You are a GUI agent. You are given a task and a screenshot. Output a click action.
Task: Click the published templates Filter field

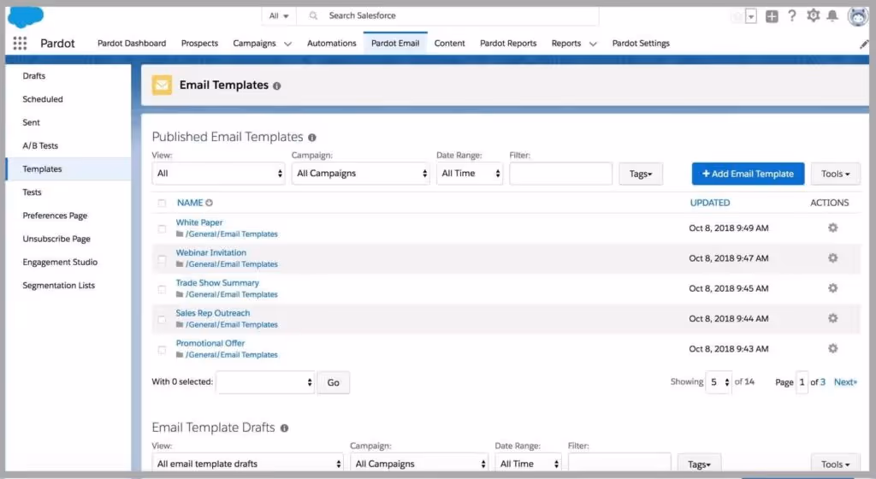coord(560,174)
